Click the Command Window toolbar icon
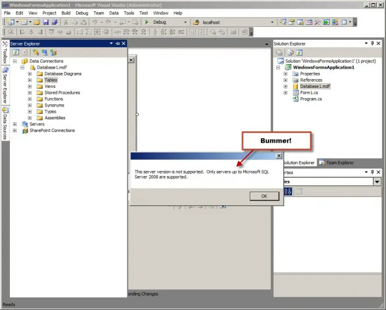Viewport: 386px width, 310px height. tap(344, 22)
